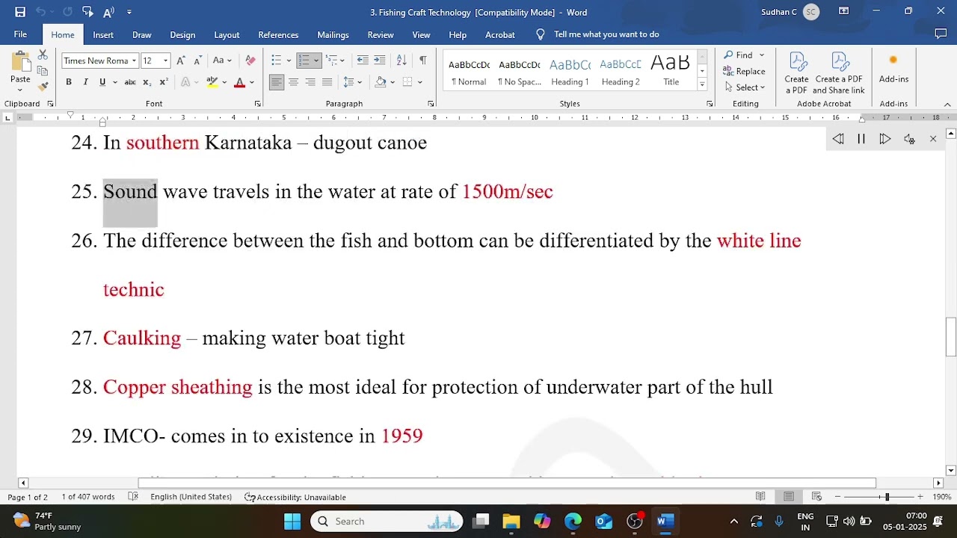This screenshot has height=538, width=957.
Task: Click the Cut scissors icon
Action: coord(43,55)
